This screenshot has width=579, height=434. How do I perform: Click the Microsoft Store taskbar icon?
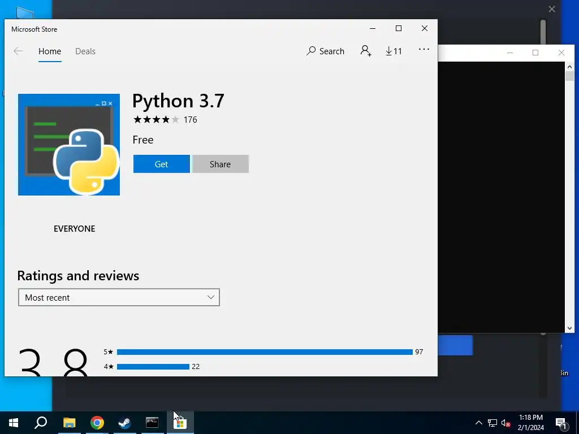[x=180, y=423]
